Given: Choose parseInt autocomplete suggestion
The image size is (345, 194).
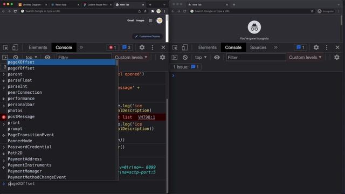Looking at the screenshot, I should point(61,86).
